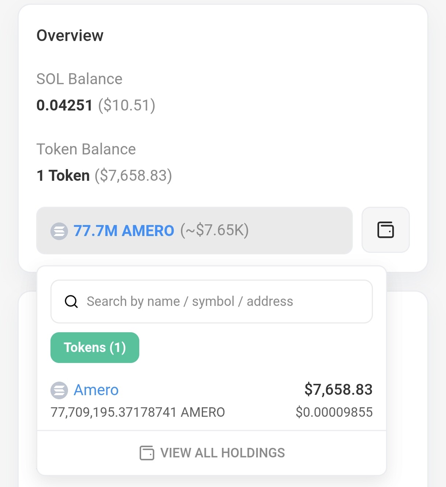The width and height of the screenshot is (446, 487).
Task: Click the SOL Balance label
Action: [x=79, y=79]
